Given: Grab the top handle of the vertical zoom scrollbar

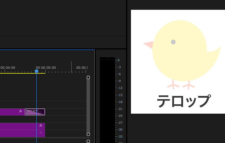Looking at the screenshot, I should [88, 77].
